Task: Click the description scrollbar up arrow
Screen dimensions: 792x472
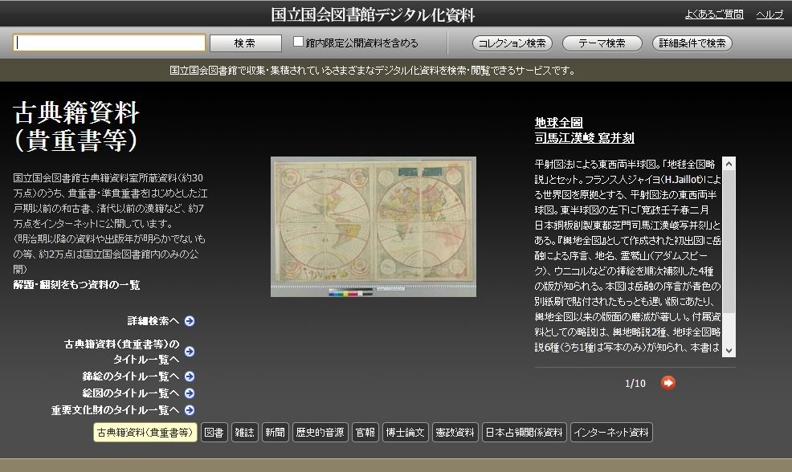Action: (x=729, y=164)
